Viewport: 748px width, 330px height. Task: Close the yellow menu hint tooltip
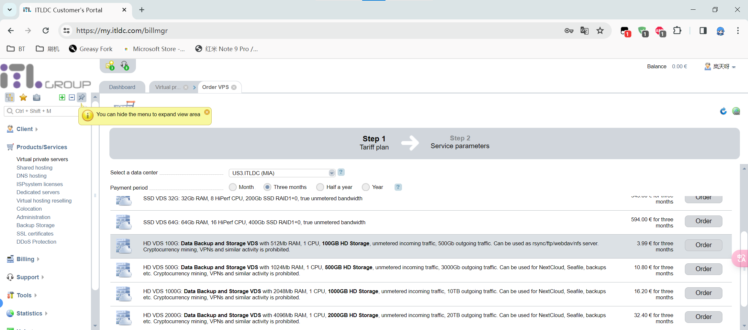(207, 112)
